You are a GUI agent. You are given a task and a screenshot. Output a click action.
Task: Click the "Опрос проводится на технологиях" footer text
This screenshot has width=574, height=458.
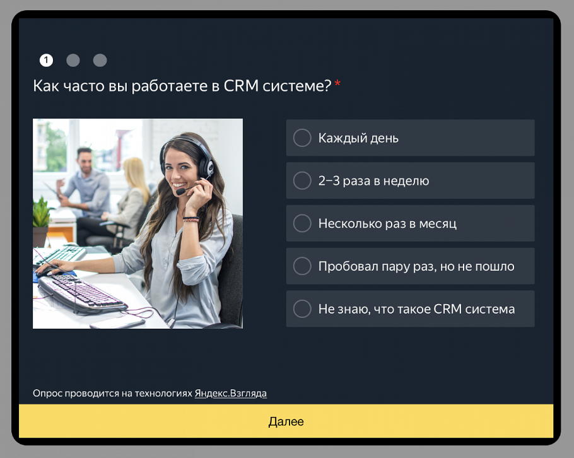pos(112,393)
